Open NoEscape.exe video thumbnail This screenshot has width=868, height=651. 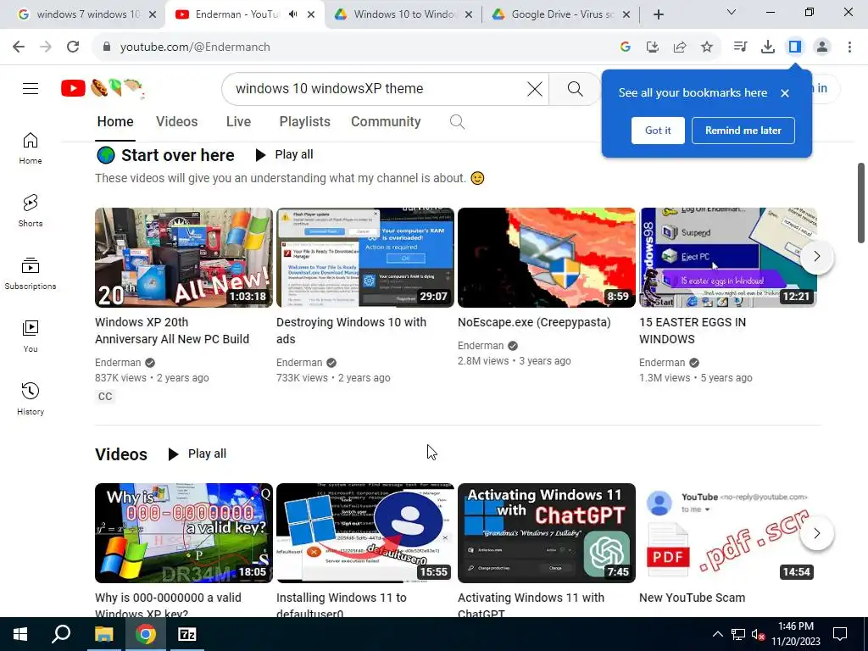point(547,258)
